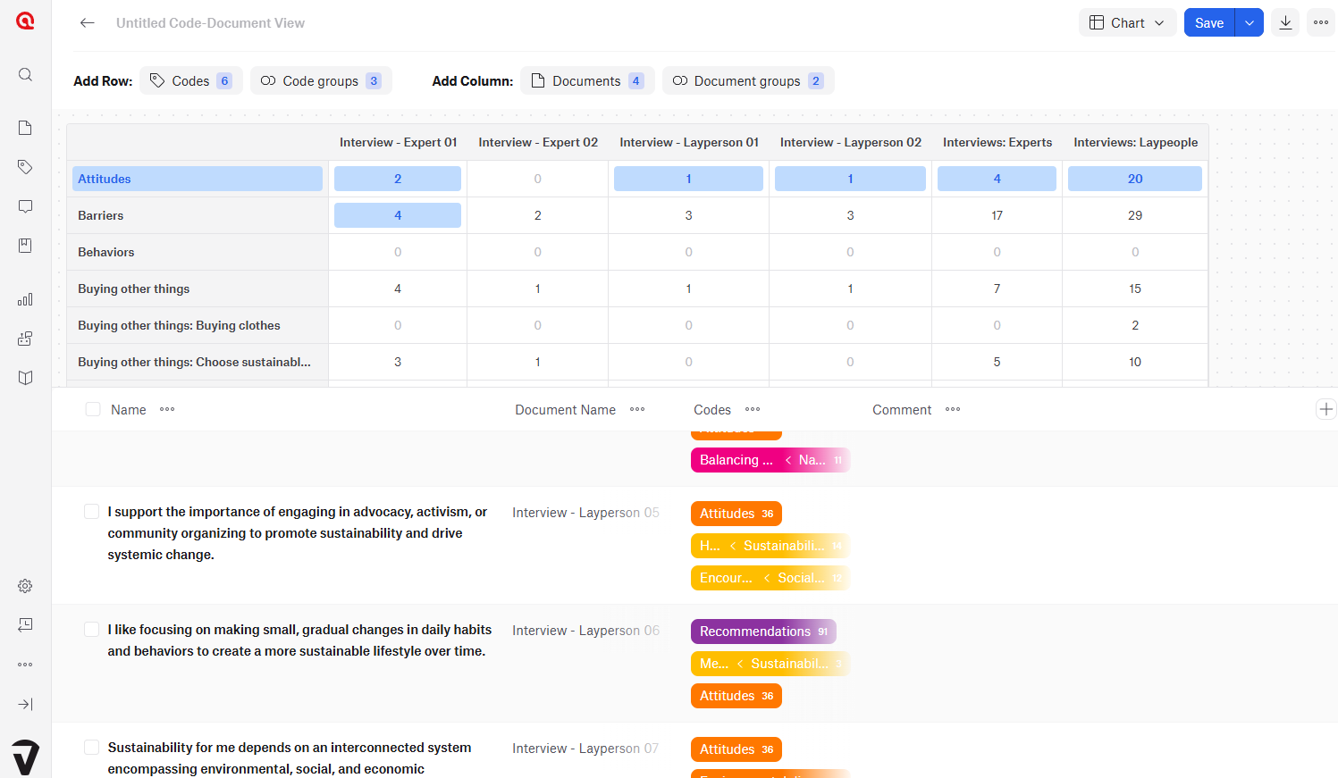Open the AI tools robot icon in the sidebar
Screen dimensions: 1338x778
pos(25,339)
